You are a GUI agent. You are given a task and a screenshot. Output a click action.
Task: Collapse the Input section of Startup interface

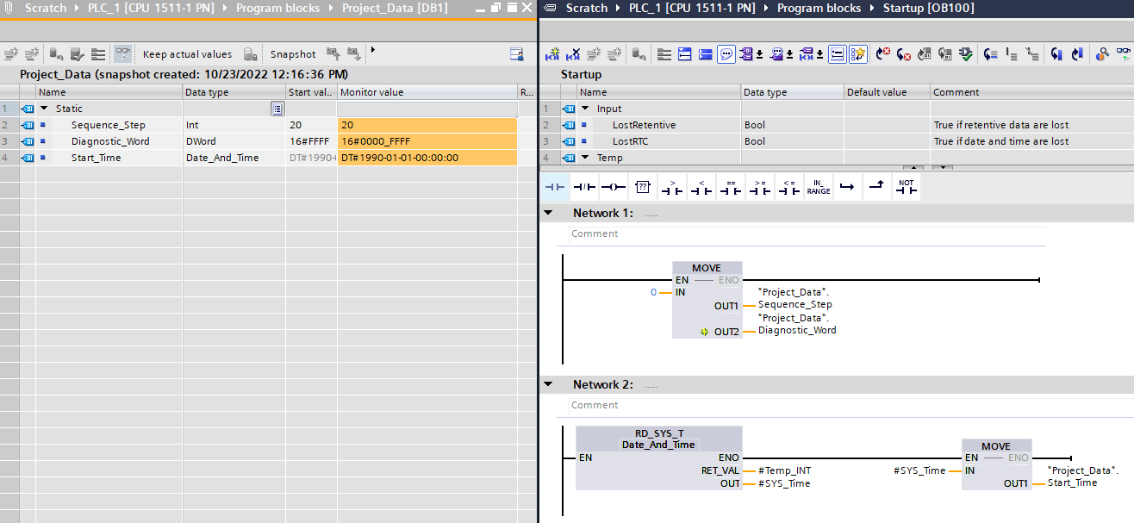pos(585,109)
